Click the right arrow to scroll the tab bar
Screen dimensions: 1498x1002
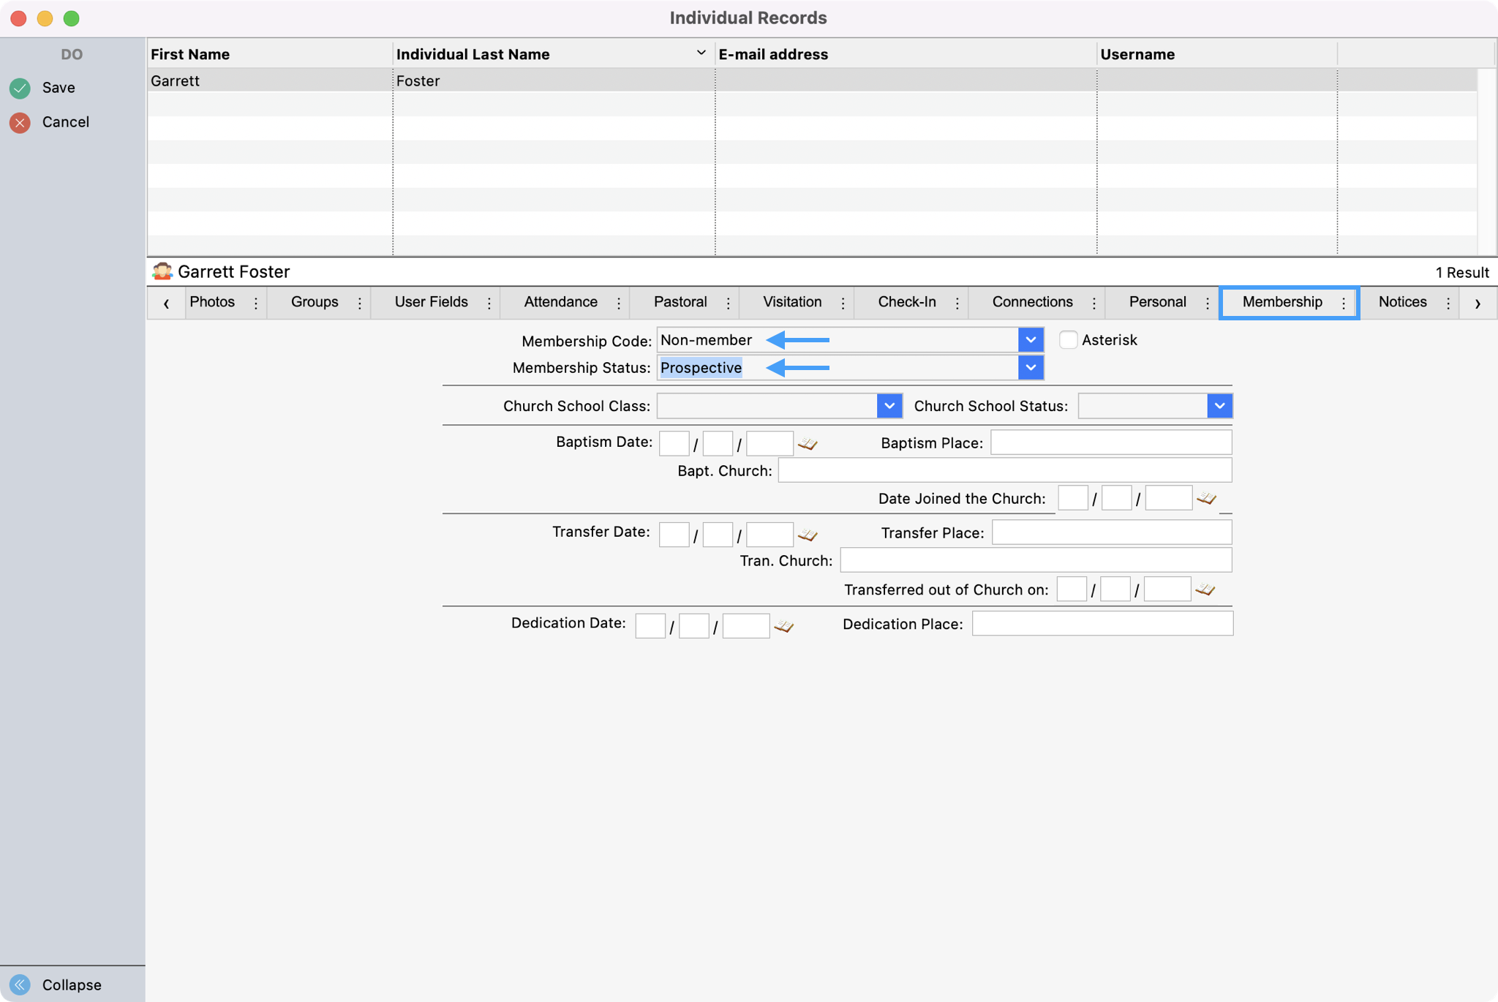click(x=1479, y=302)
